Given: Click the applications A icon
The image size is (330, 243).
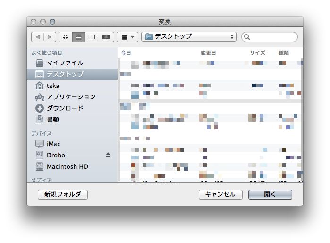Looking at the screenshot, I should 40,97.
